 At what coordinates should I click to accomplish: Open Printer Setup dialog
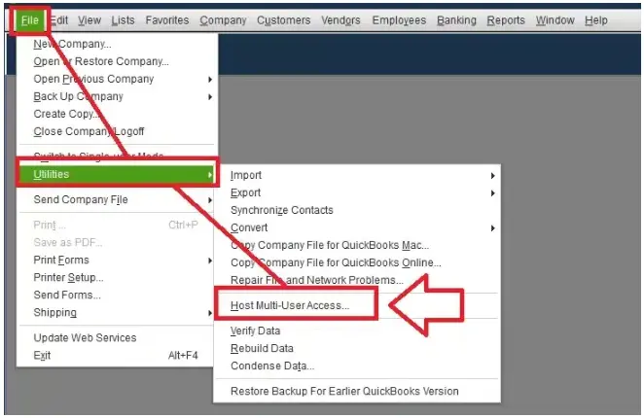coord(117,278)
